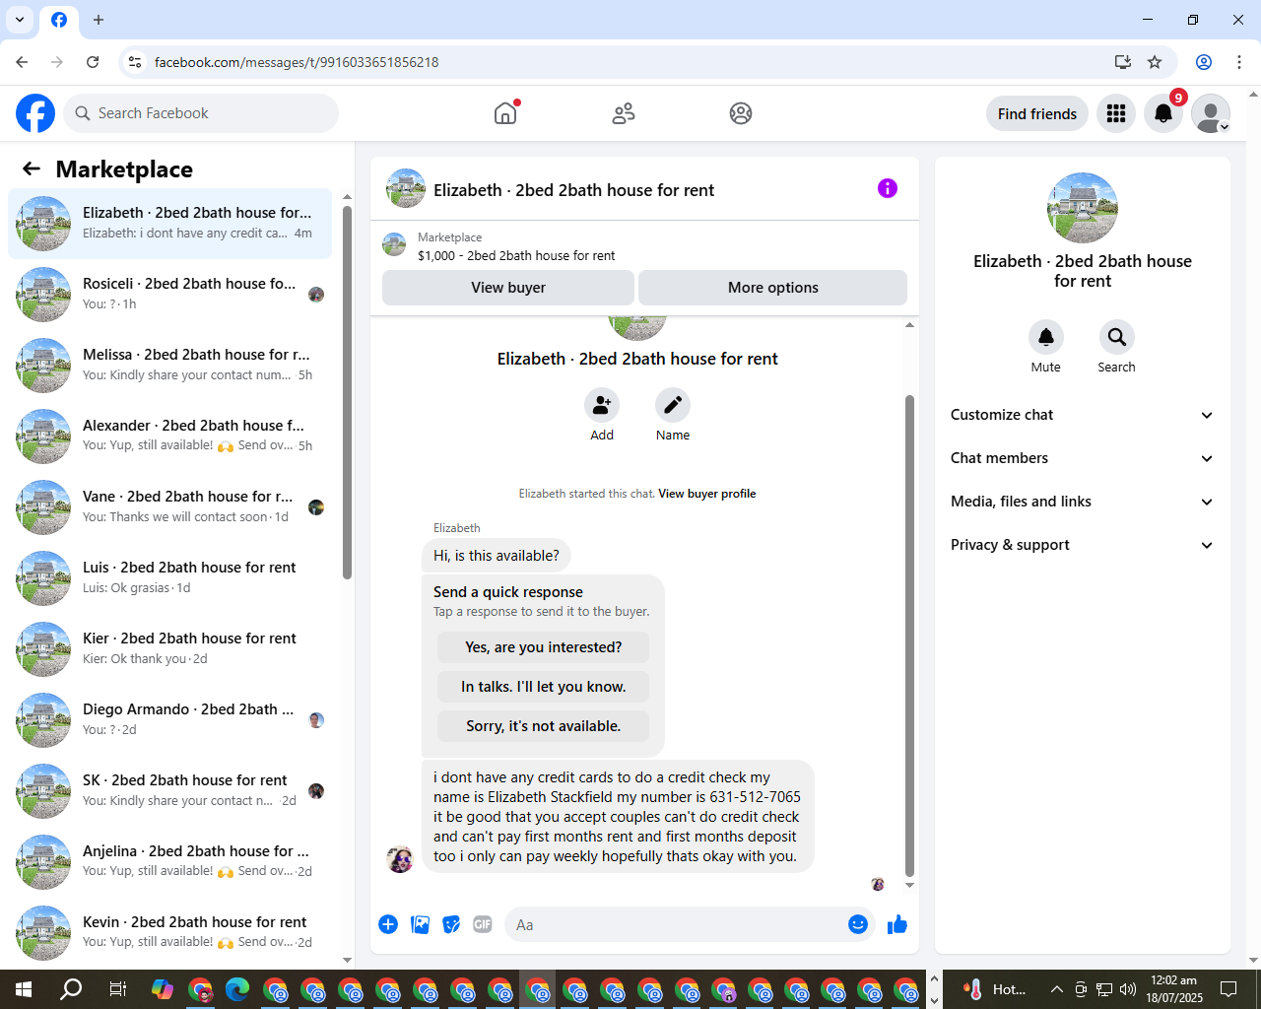Select the Facebook browser tab
1261x1009 pixels.
pyautogui.click(x=59, y=21)
